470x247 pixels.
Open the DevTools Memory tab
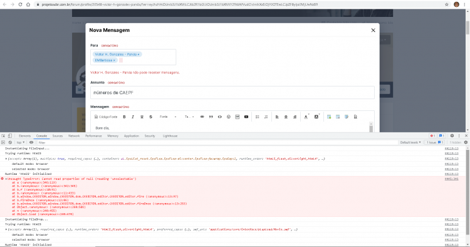[x=113, y=136]
